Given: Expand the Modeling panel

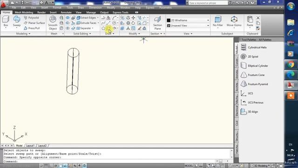Looking at the screenshot, I should pos(23,34).
